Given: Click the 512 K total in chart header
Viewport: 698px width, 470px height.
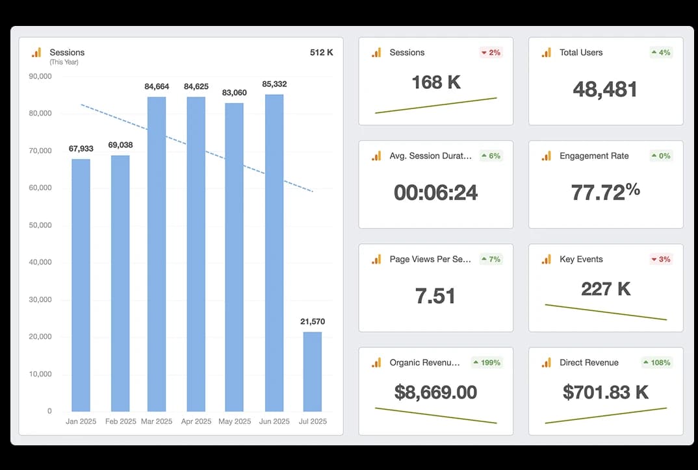Looking at the screenshot, I should [x=321, y=53].
